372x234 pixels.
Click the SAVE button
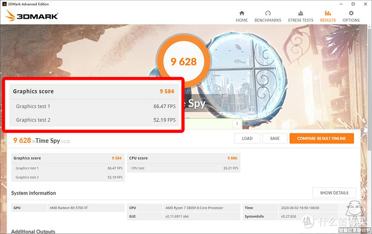coord(275,138)
